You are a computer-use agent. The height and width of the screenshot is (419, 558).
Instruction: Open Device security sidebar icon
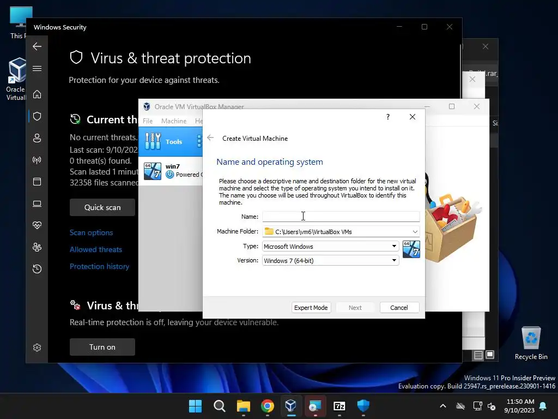click(x=37, y=203)
